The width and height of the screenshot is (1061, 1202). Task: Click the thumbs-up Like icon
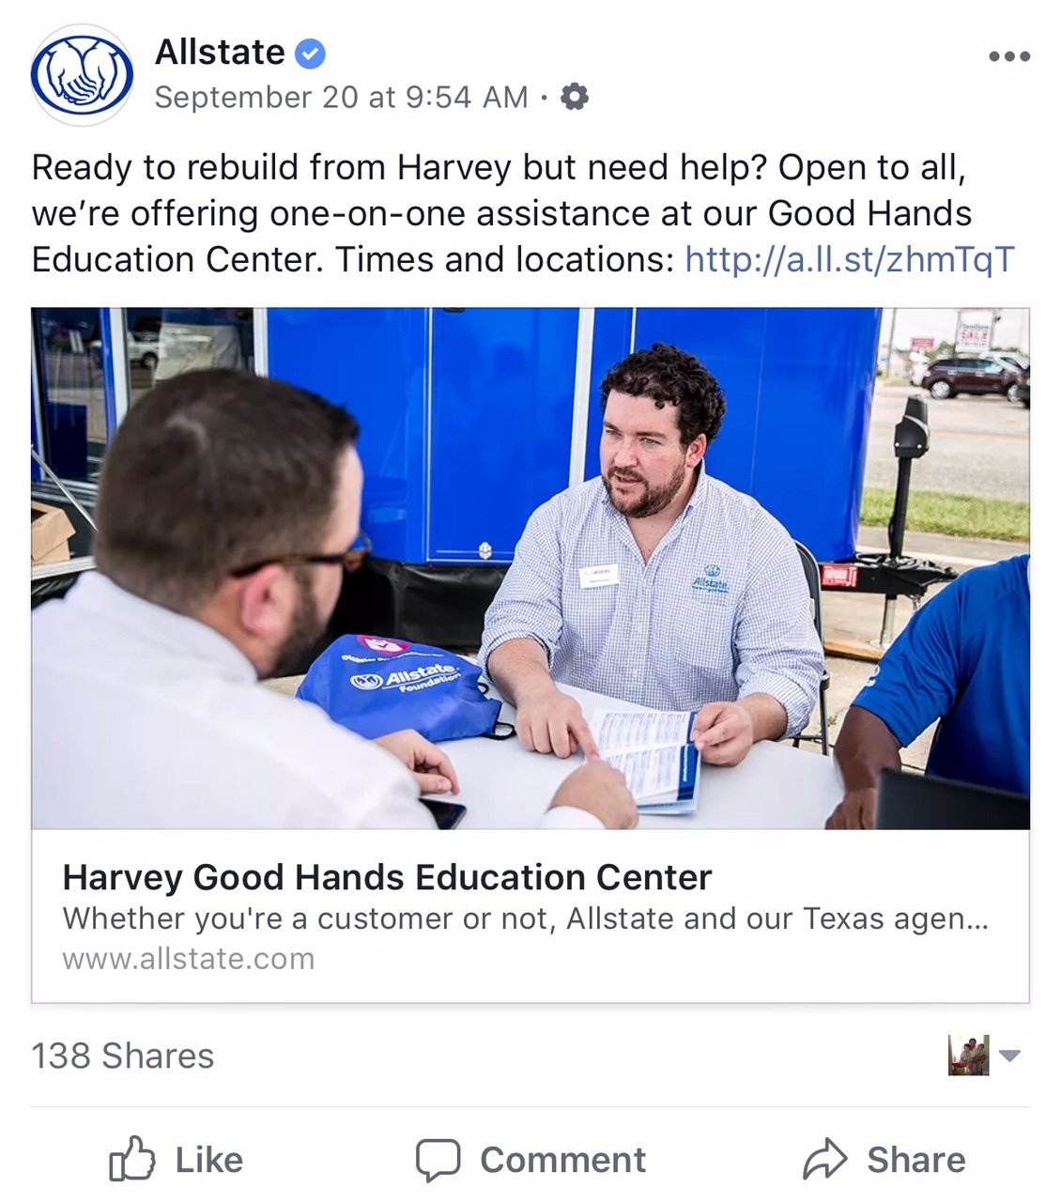pyautogui.click(x=131, y=1160)
